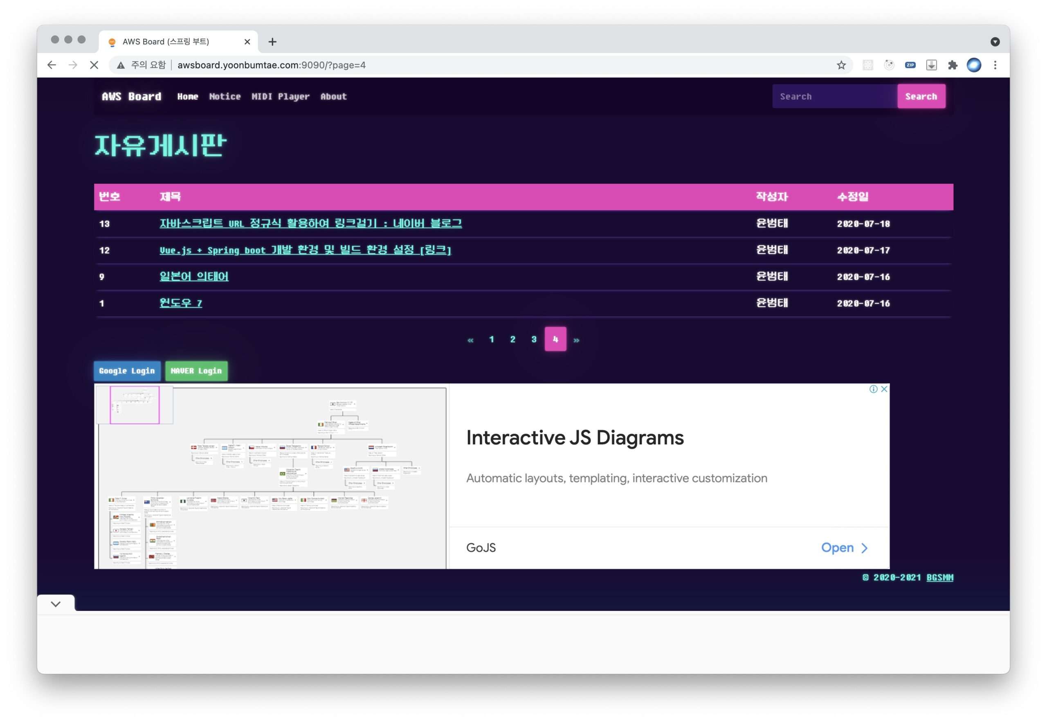Viewport: 1047px width, 723px height.
Task: Bookmark this page with star icon
Action: (x=841, y=65)
